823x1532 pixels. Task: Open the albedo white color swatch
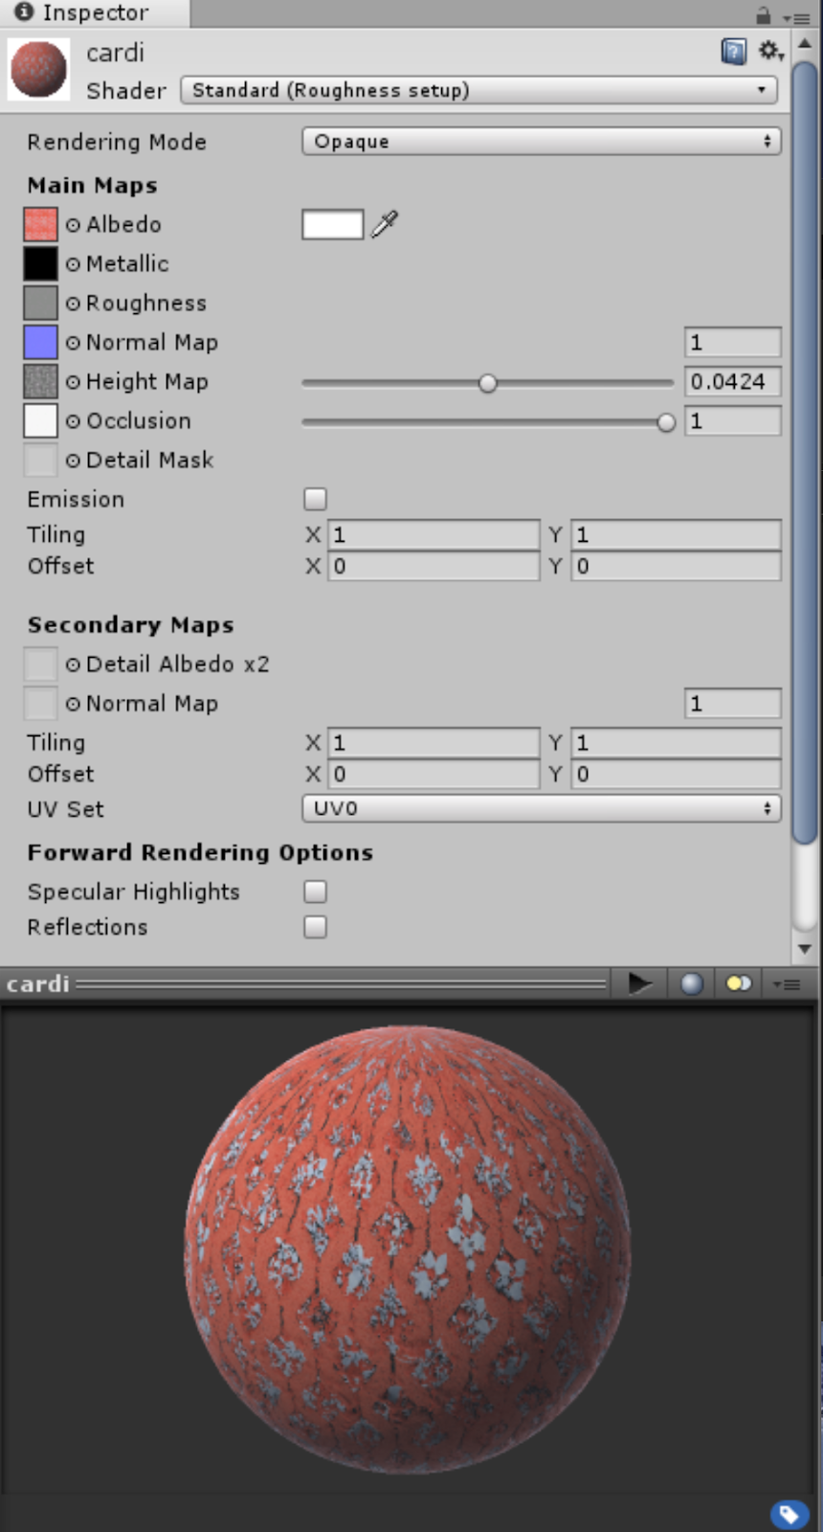coord(332,224)
